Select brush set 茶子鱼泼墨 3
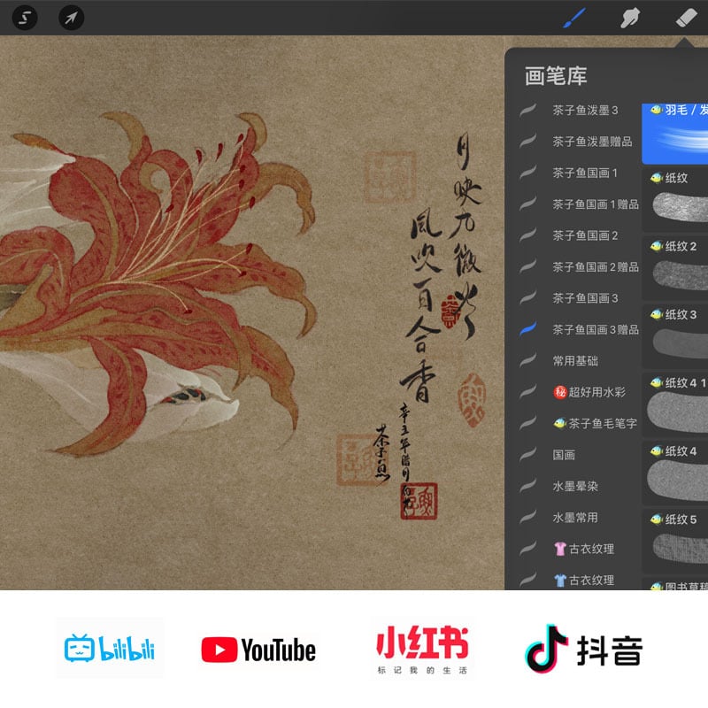The height and width of the screenshot is (708, 708). pos(585,110)
